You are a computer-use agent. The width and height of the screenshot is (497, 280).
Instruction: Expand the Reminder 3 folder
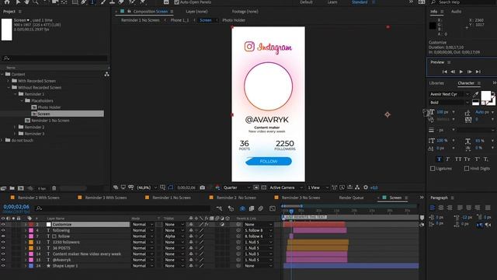coord(15,134)
